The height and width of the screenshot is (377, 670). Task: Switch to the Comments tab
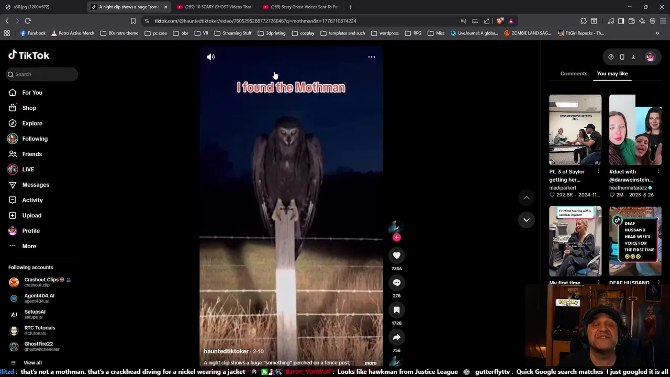click(x=574, y=74)
